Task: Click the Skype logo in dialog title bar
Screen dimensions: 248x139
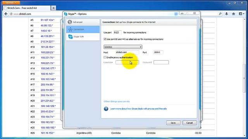Action: point(65,14)
